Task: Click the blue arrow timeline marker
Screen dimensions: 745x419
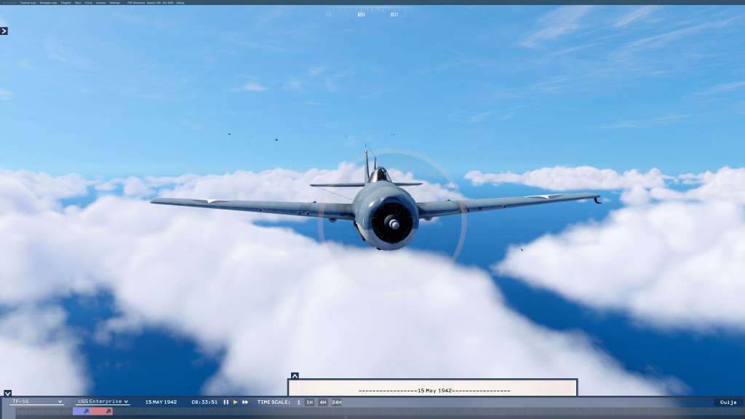Action: point(86,412)
